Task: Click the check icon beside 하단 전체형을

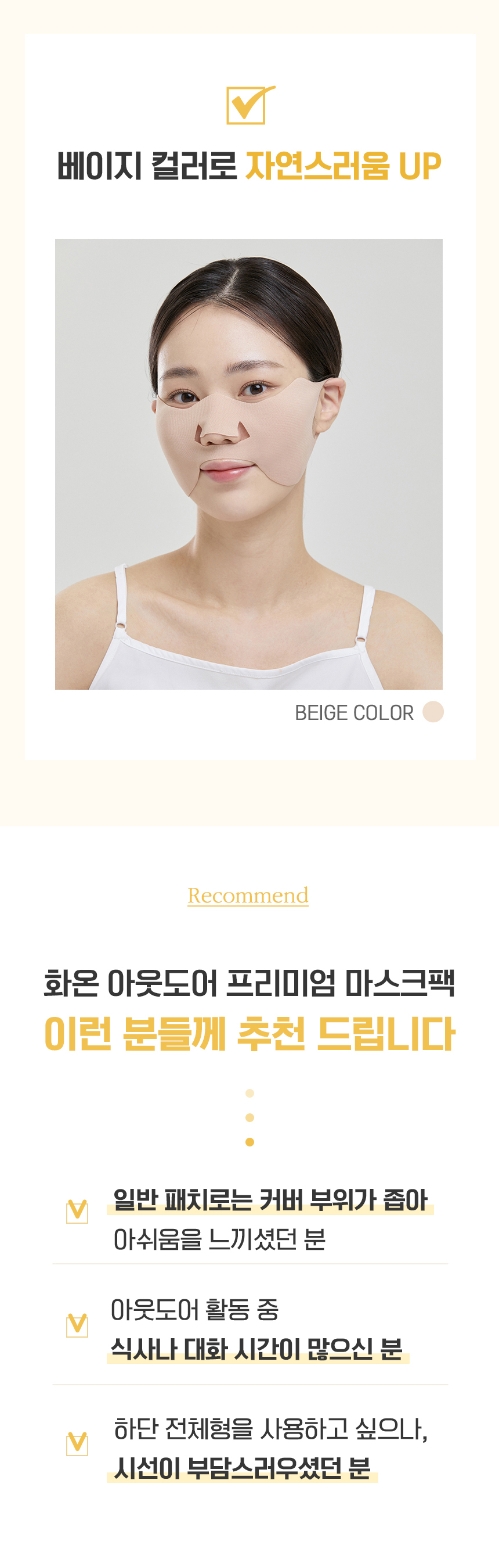Action: pyautogui.click(x=77, y=1443)
